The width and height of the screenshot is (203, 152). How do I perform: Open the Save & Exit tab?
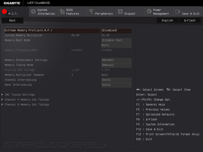pyautogui.click(x=188, y=12)
